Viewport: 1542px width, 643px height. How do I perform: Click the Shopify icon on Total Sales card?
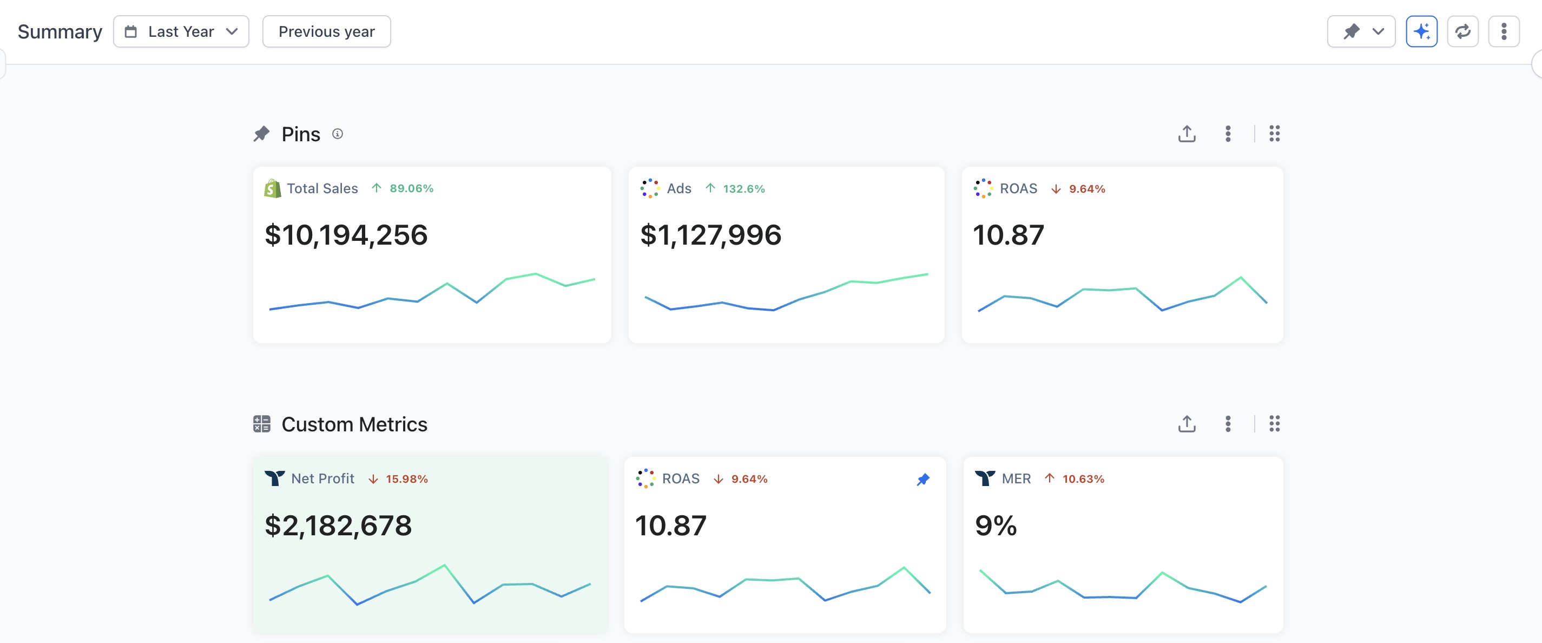point(272,188)
